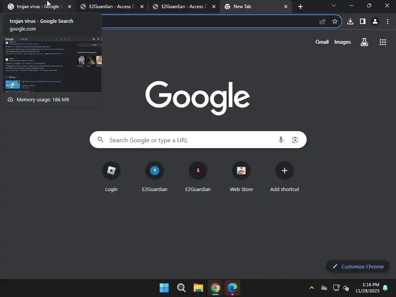Close the second E2Guardian tab
396x297 pixels.
(213, 7)
